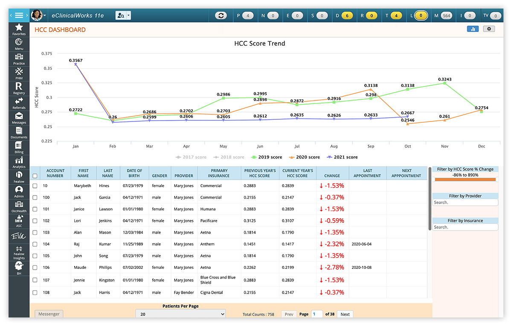Go to Next page of patients
This screenshot has height=326, width=512.
click(345, 314)
